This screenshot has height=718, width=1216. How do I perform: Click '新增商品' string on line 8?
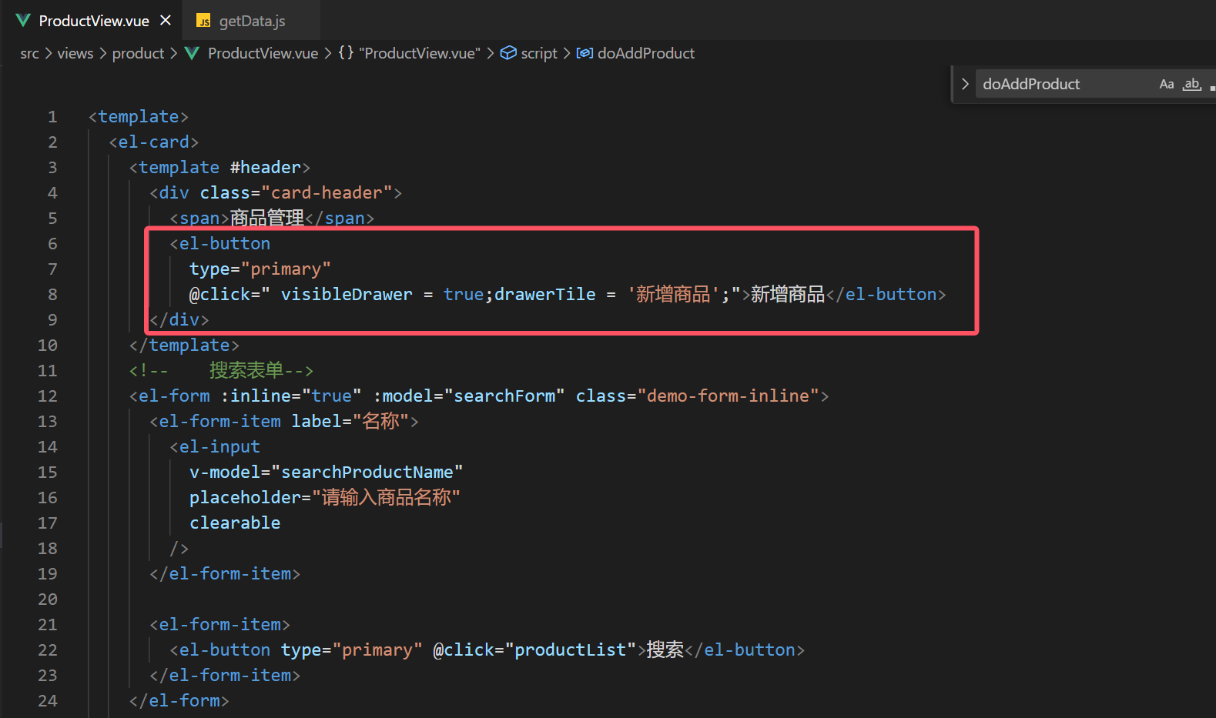[673, 295]
